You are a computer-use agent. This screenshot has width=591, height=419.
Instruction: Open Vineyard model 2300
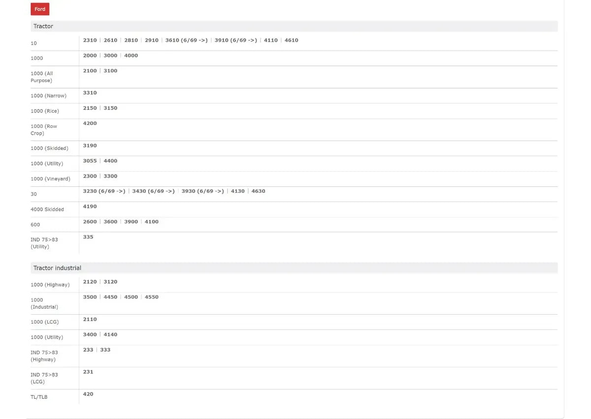click(x=90, y=176)
